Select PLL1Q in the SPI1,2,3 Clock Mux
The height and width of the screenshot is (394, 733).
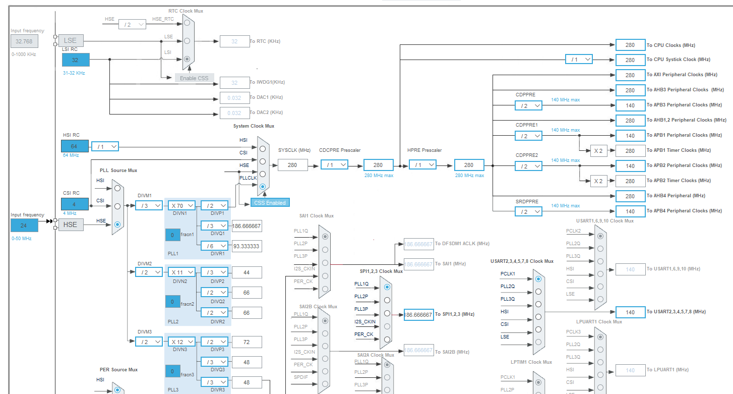387,287
